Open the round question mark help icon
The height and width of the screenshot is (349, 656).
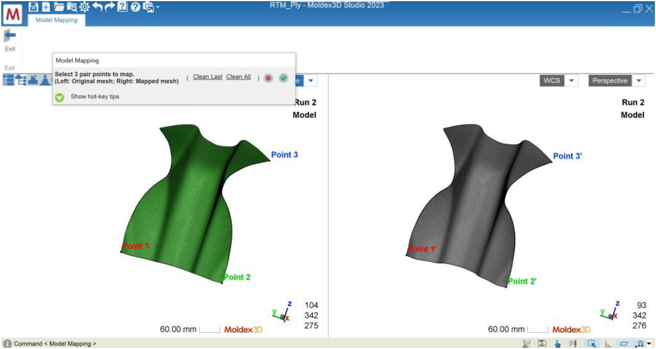pos(135,7)
